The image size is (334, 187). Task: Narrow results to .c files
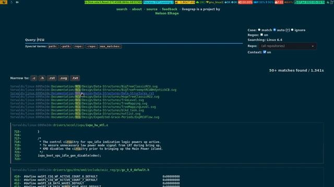click(33, 78)
